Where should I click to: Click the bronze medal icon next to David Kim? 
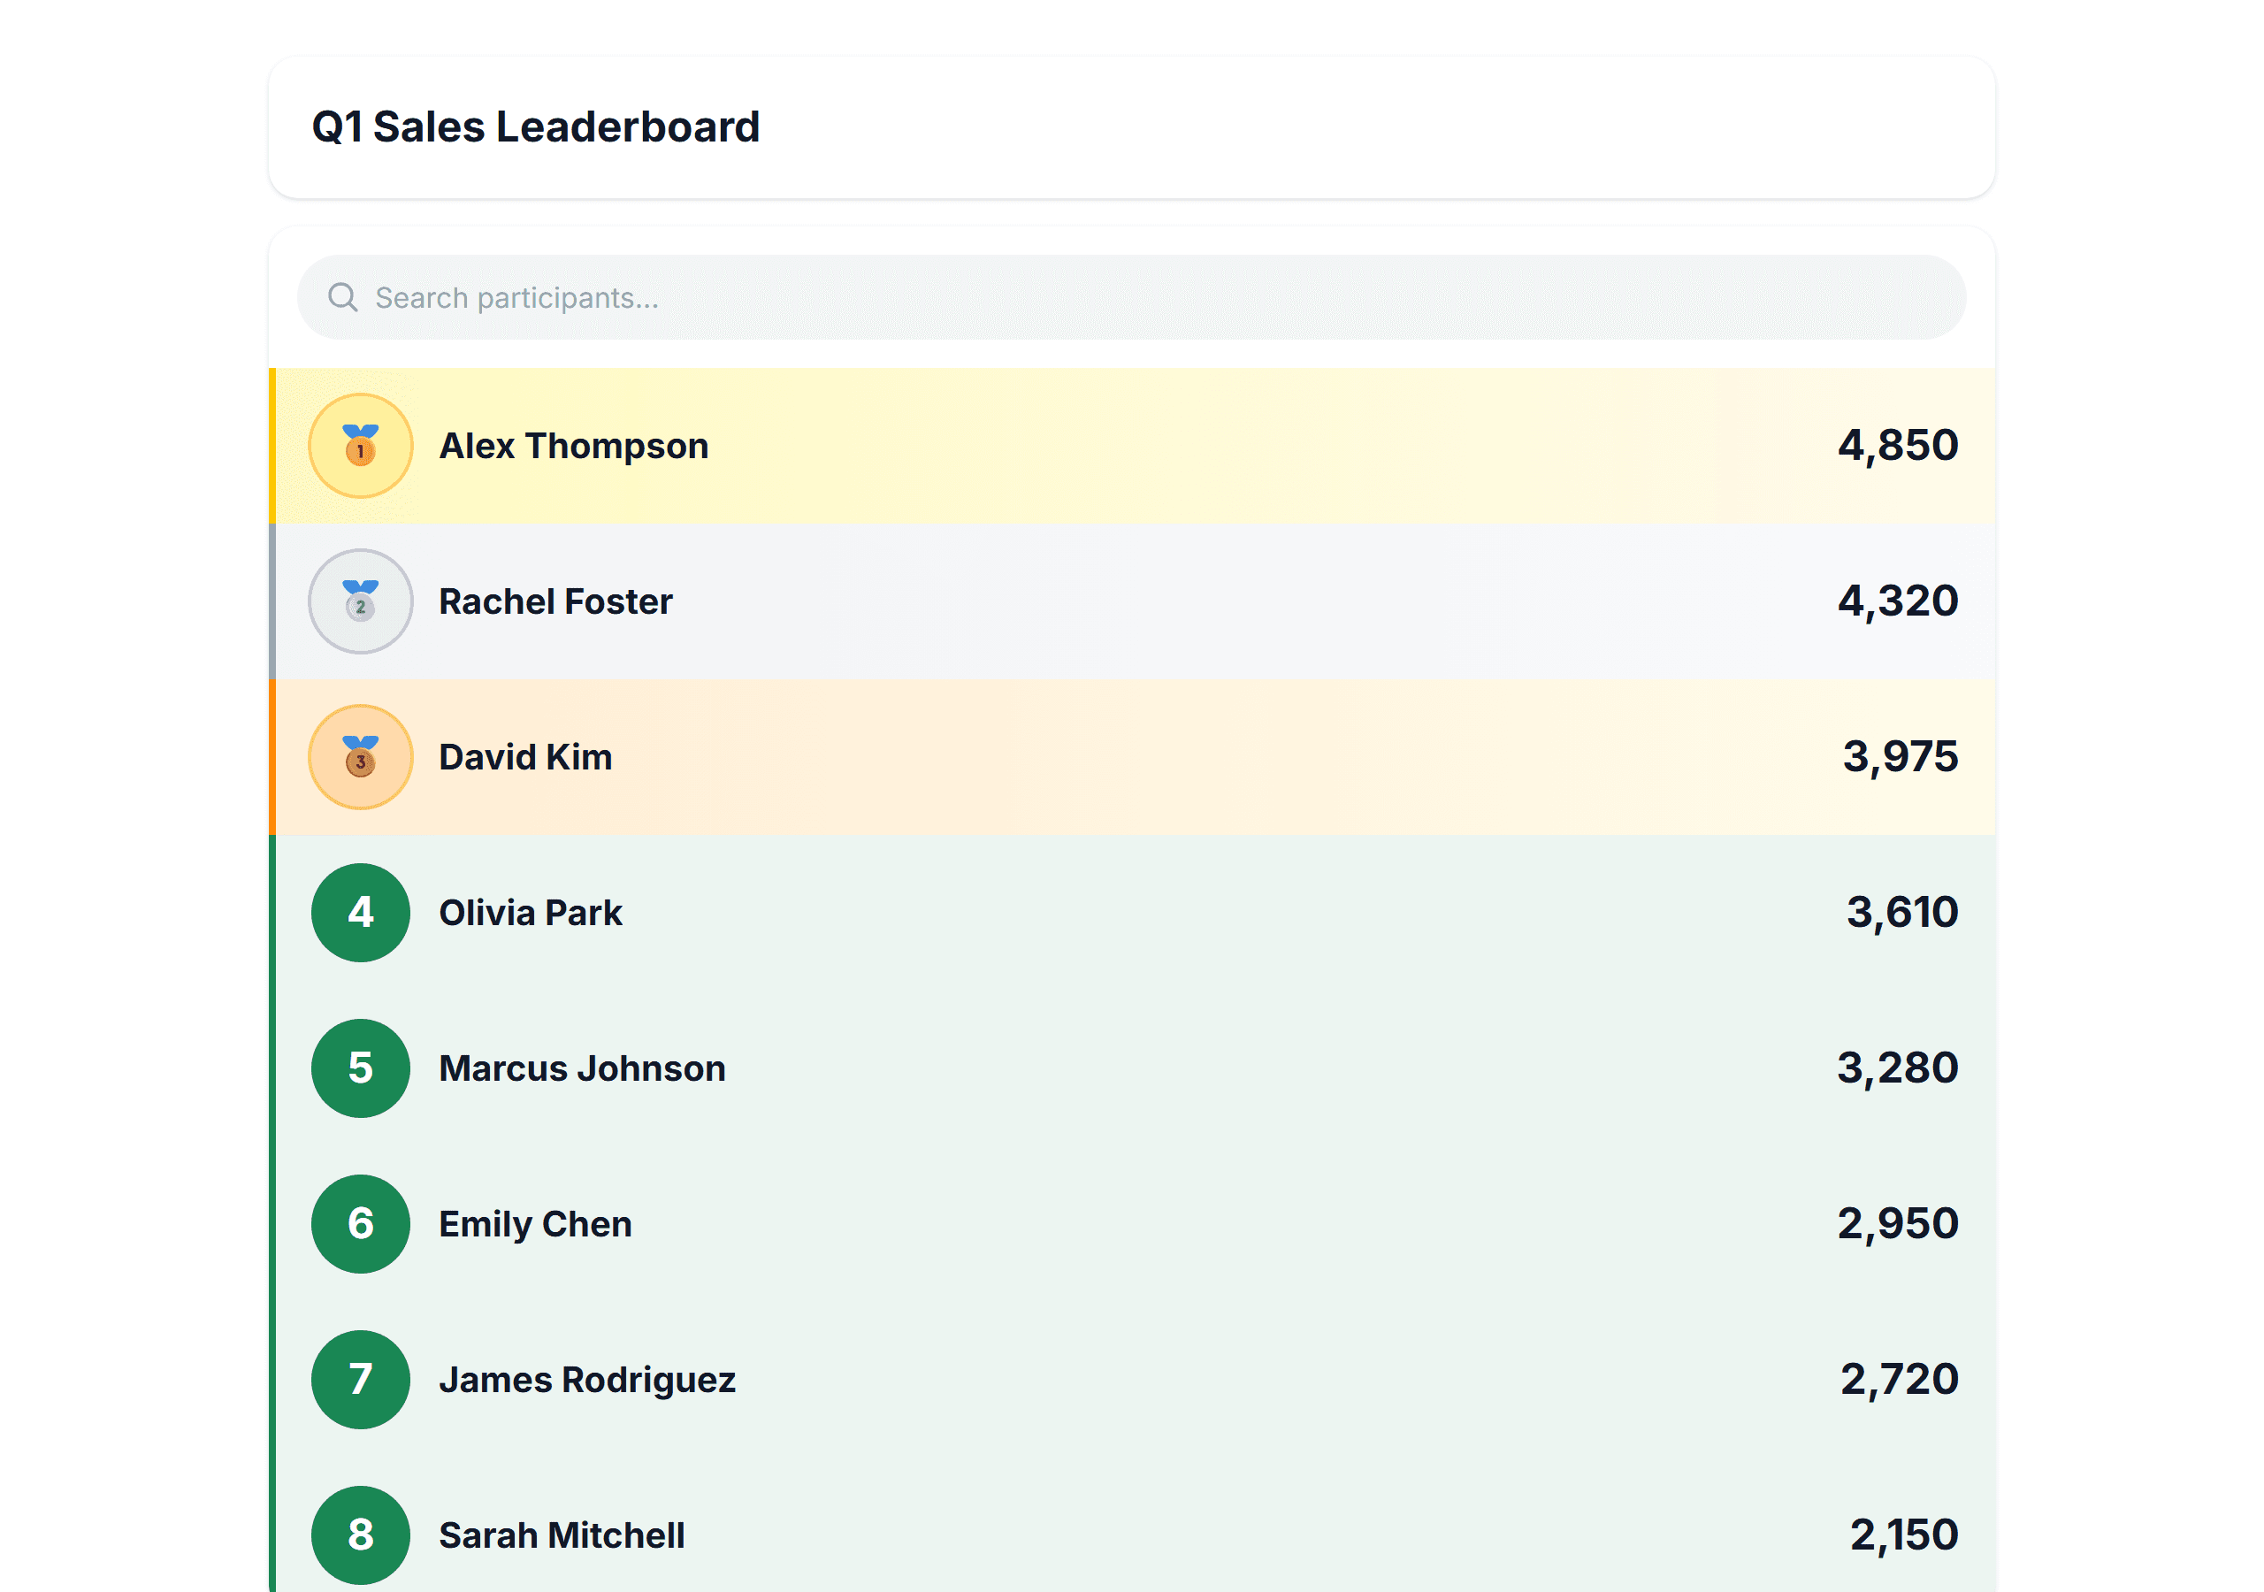(x=361, y=756)
